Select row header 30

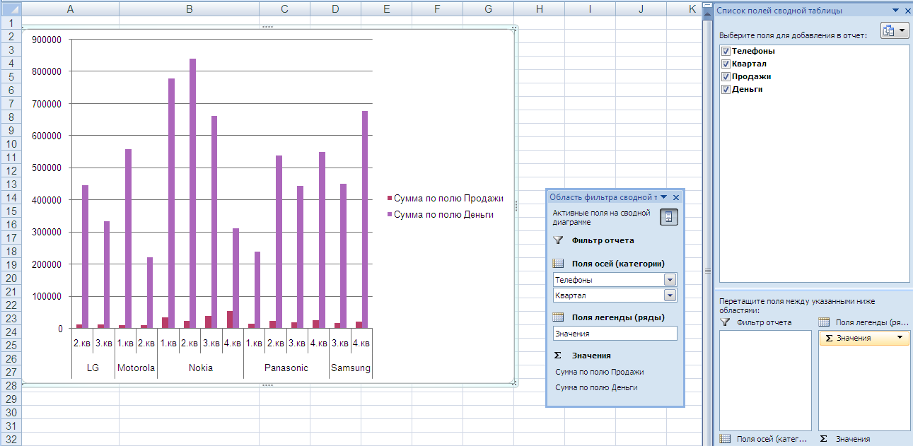11,413
